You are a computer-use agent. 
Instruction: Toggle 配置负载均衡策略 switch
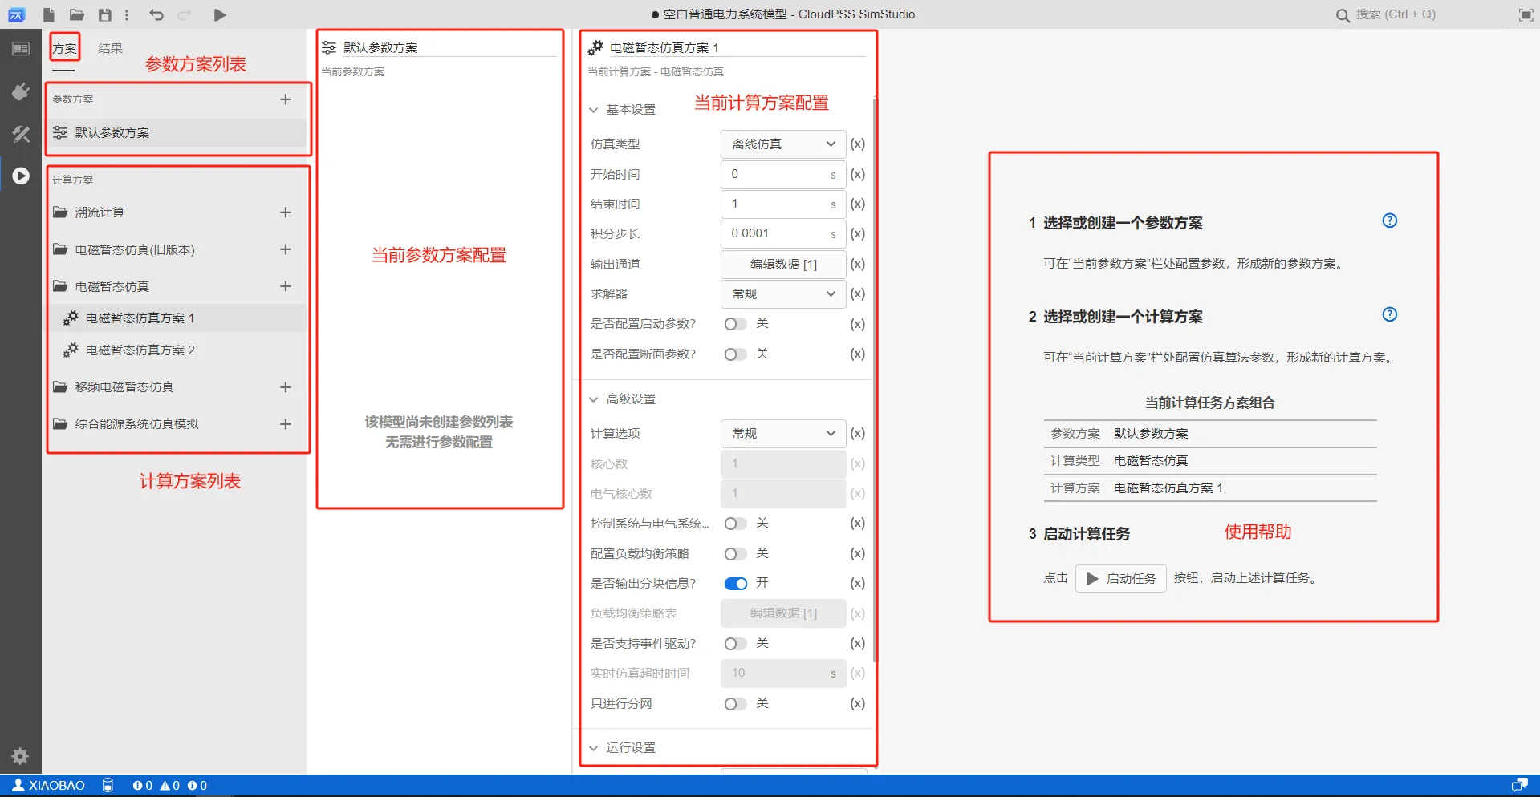point(735,554)
